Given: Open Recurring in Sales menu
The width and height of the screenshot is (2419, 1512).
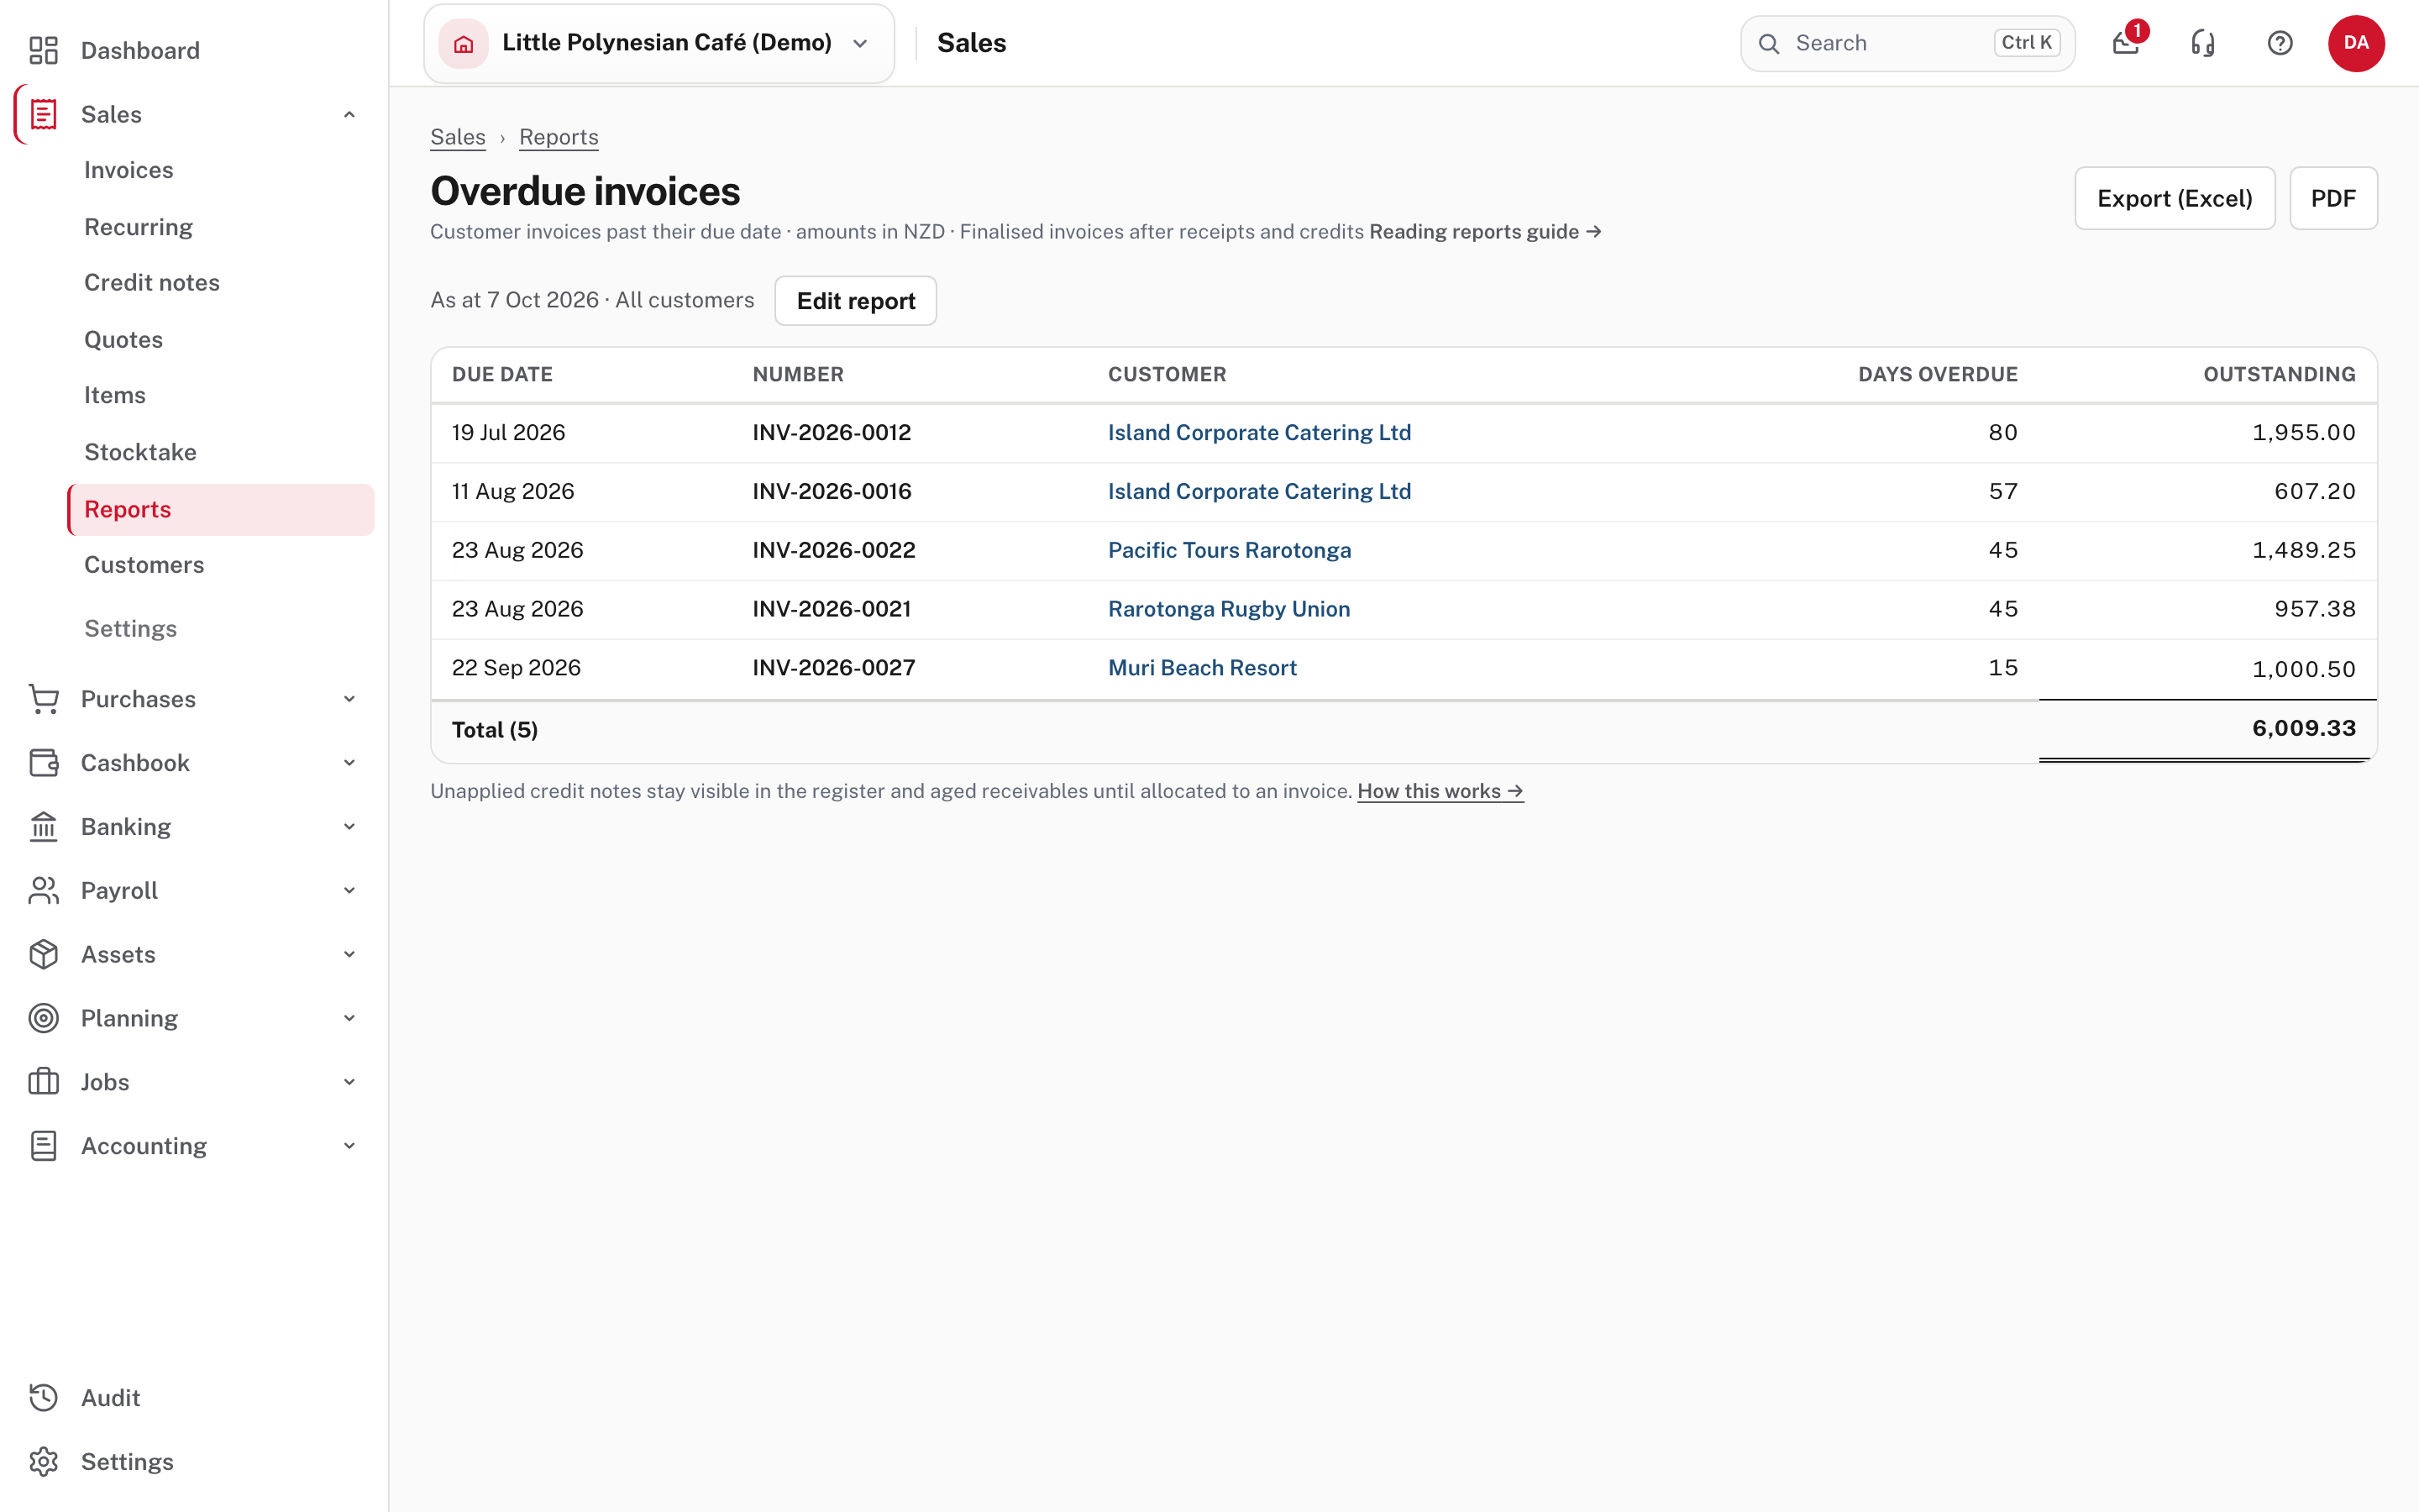Looking at the screenshot, I should [138, 227].
